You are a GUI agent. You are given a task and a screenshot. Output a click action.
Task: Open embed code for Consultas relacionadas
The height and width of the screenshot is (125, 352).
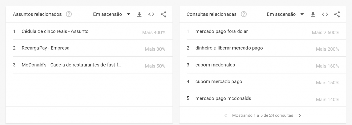325,14
